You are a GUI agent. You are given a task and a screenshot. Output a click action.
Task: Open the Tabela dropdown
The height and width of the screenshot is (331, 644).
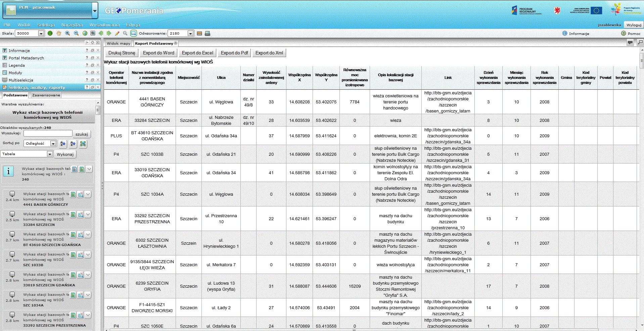(x=50, y=154)
